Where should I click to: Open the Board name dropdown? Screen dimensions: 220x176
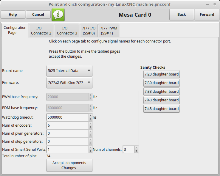(69, 71)
